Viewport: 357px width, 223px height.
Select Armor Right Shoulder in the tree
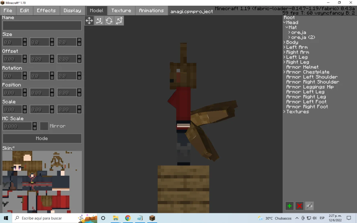coord(313,82)
